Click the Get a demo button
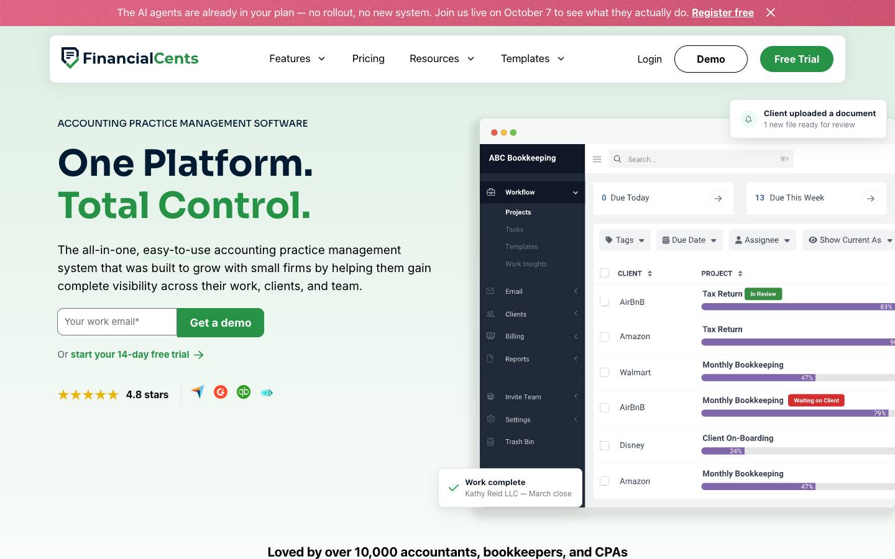This screenshot has height=559, width=895. click(x=221, y=323)
